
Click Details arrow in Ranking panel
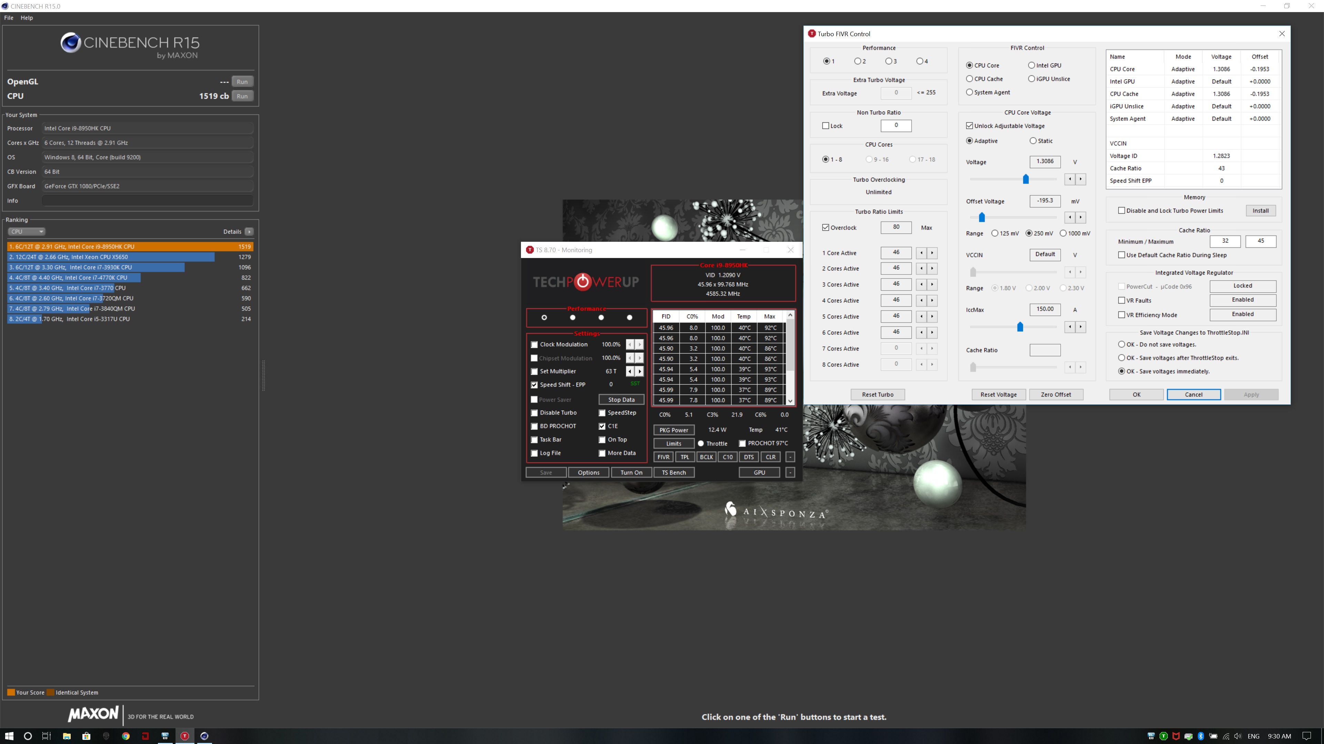point(249,231)
